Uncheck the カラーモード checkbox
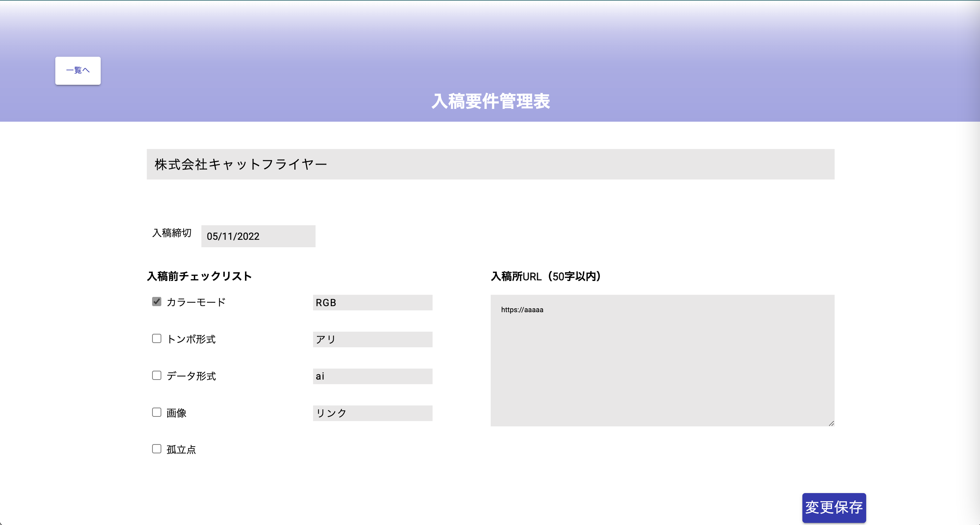Image resolution: width=980 pixels, height=525 pixels. pyautogui.click(x=157, y=302)
